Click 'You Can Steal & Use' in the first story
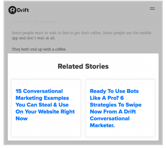166x148 pixels. [42, 105]
